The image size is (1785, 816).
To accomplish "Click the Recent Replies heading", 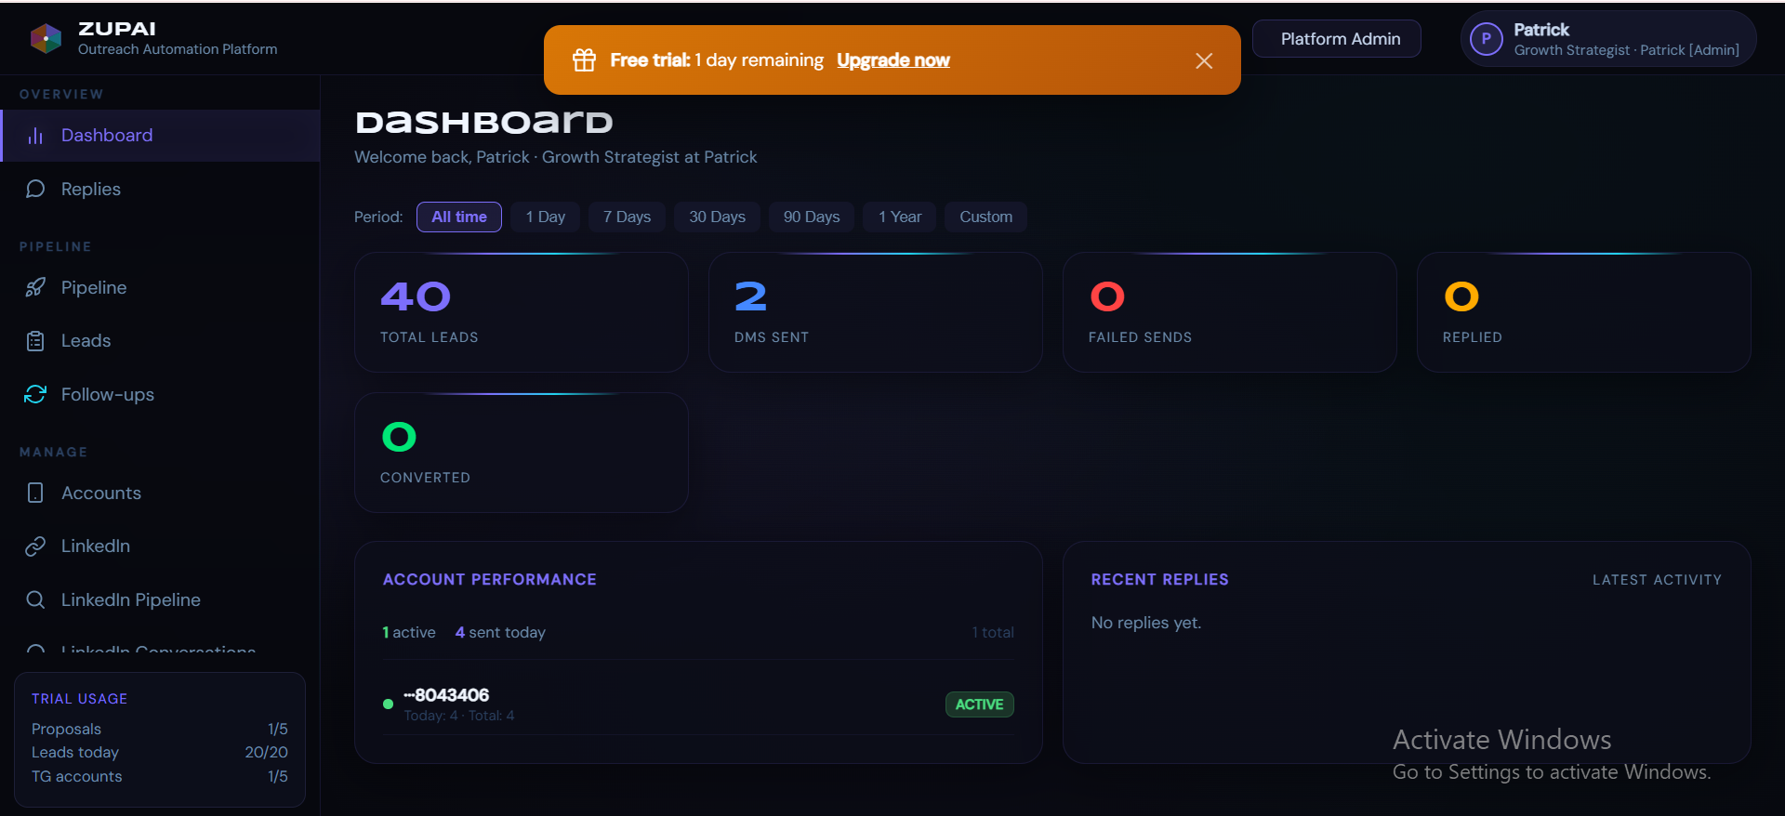I will tap(1160, 580).
